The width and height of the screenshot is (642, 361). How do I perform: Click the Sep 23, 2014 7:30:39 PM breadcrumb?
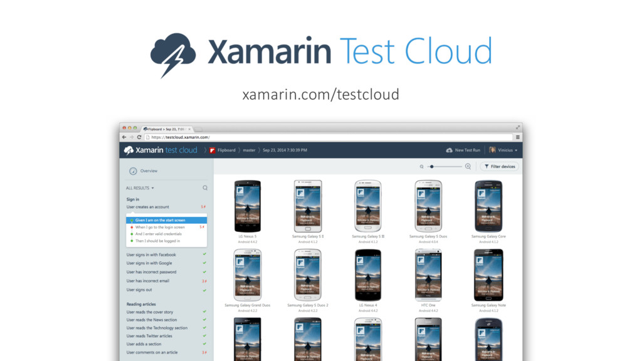(x=285, y=150)
